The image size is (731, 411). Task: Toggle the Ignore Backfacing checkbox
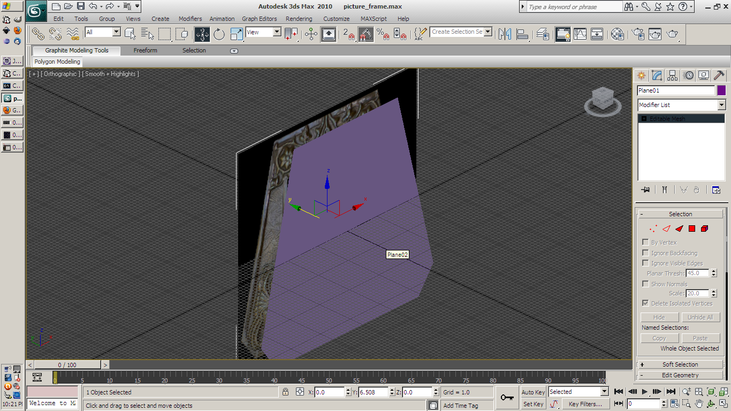(x=645, y=253)
